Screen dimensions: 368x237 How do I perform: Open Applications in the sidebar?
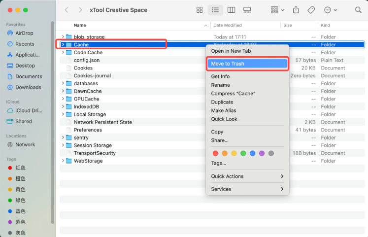[23, 55]
